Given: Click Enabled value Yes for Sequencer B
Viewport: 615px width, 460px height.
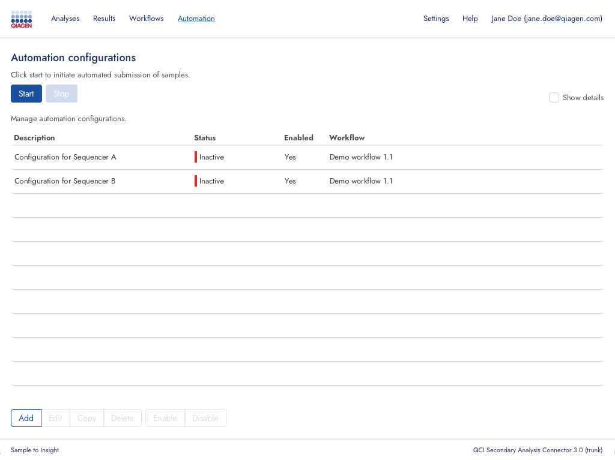Looking at the screenshot, I should click(x=290, y=181).
